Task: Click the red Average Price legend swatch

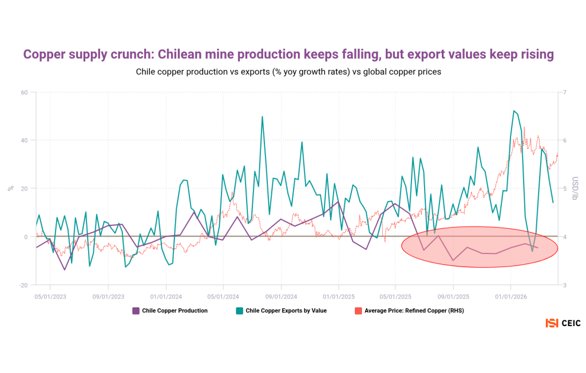Action: (x=359, y=311)
